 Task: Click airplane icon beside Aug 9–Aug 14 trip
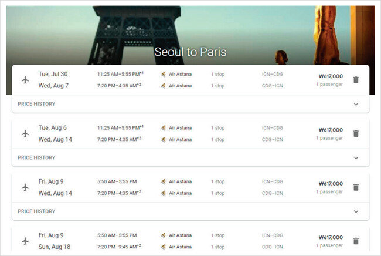(25, 187)
